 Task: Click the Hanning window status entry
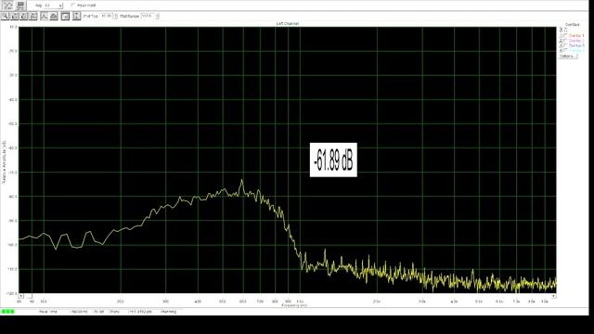(x=169, y=312)
